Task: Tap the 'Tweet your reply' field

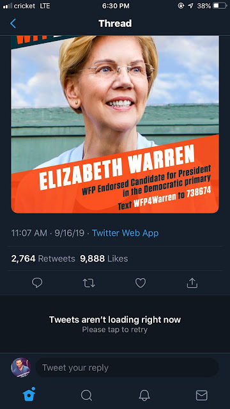Action: (127, 368)
